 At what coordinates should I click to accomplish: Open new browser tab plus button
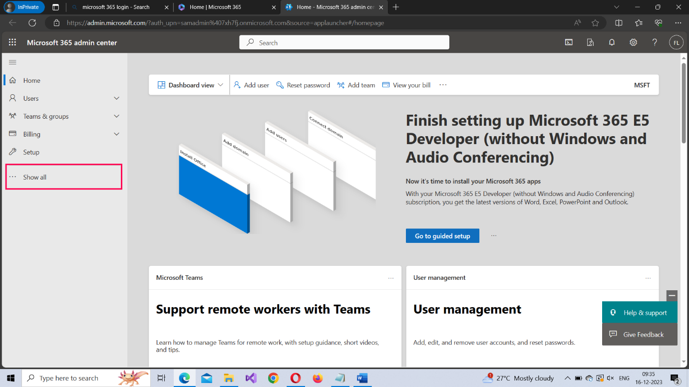(x=396, y=7)
